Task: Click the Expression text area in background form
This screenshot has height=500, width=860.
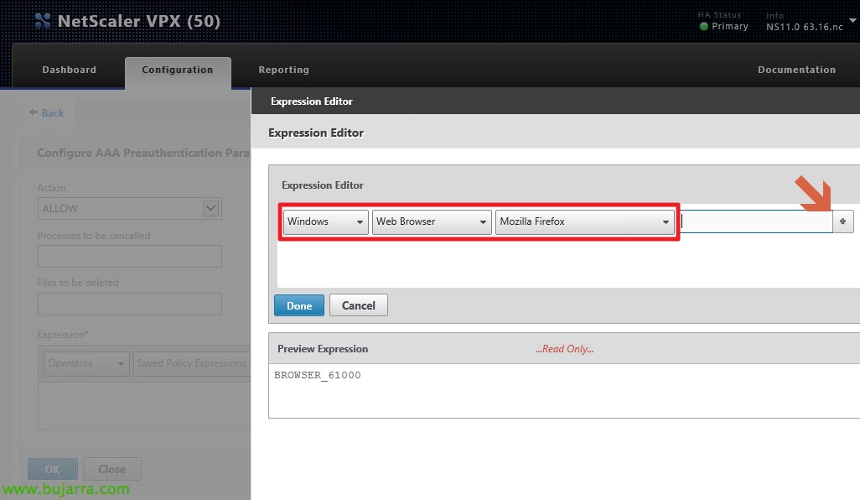Action: click(144, 405)
